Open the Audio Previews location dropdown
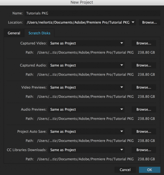 coord(86,109)
